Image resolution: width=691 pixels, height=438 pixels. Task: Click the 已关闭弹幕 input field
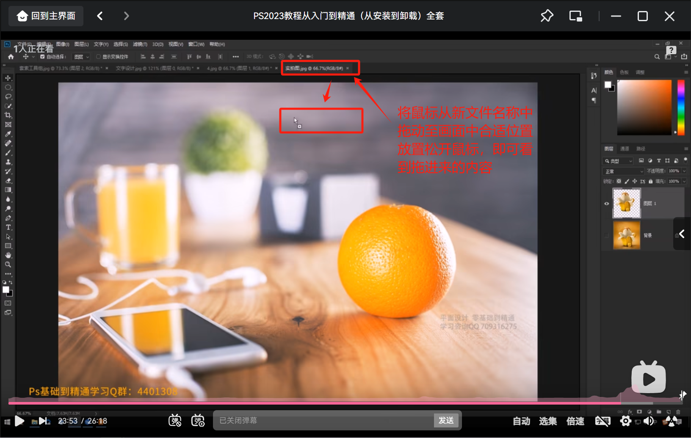[x=323, y=420]
